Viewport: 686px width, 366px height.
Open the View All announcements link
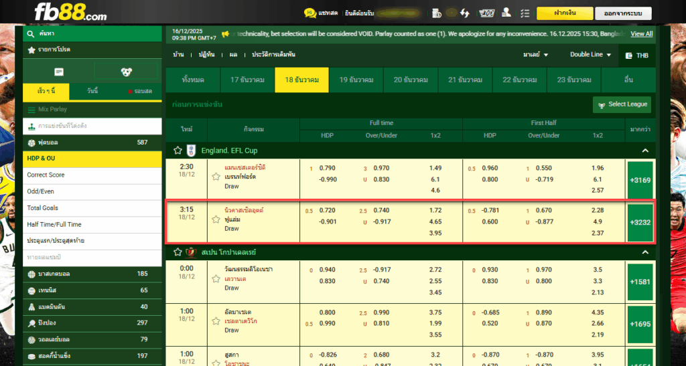[641, 34]
